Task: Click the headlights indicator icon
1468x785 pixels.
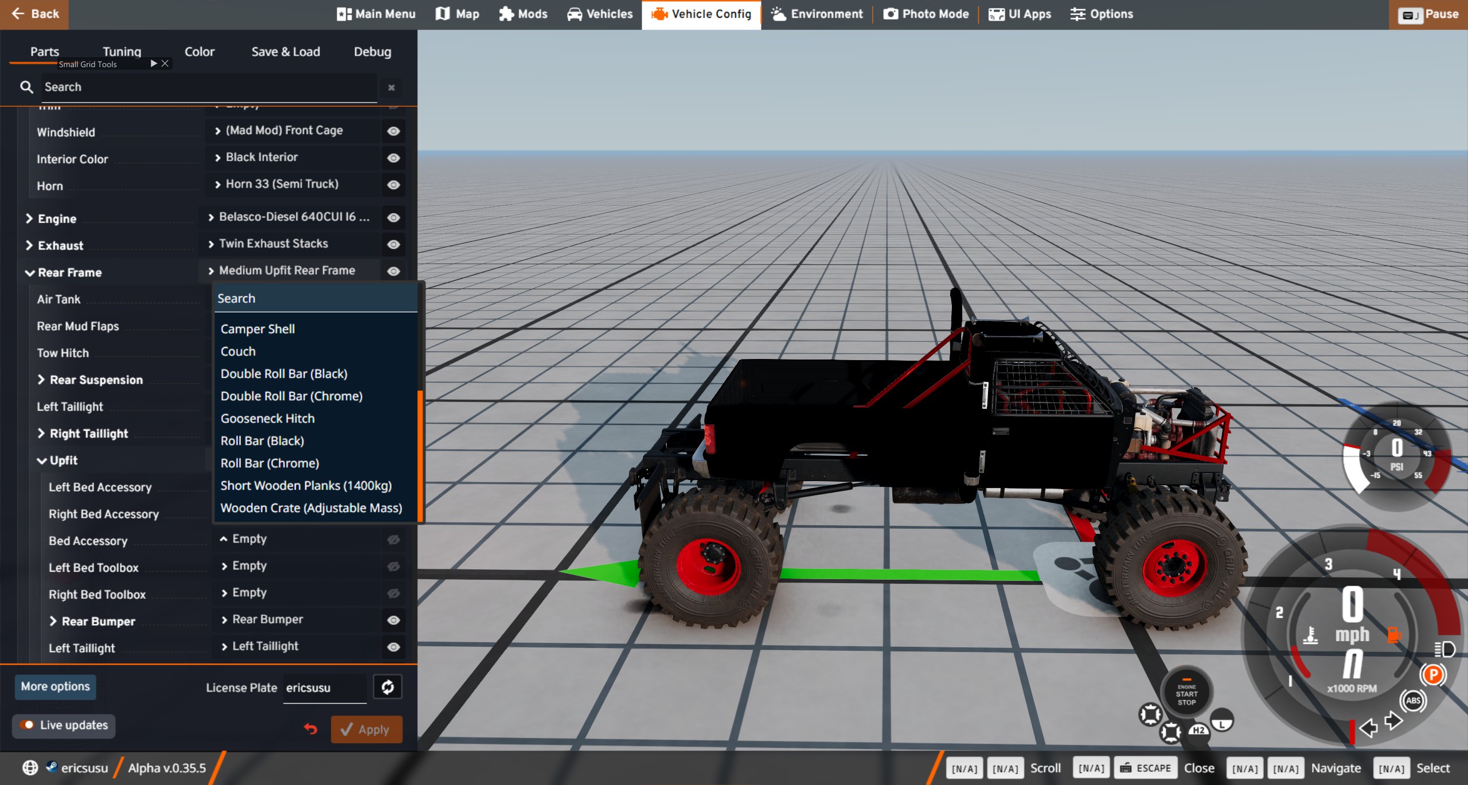Action: (1444, 649)
